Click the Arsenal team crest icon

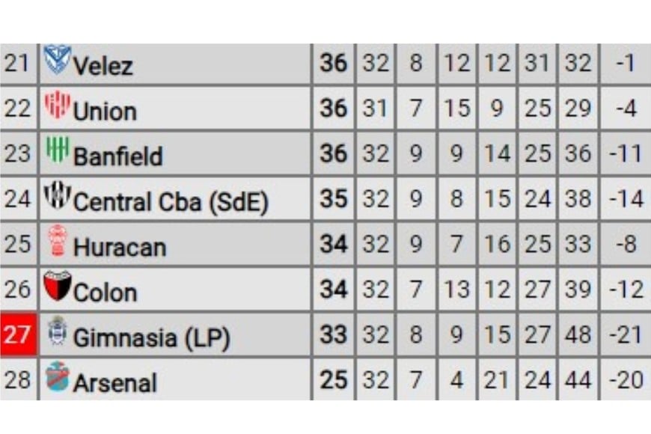[x=57, y=377]
